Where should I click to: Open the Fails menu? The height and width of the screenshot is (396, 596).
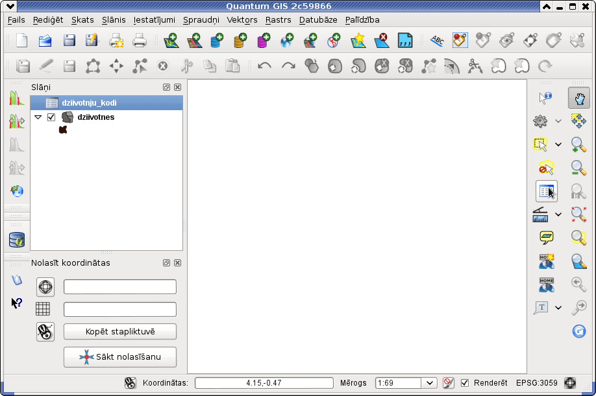16,19
